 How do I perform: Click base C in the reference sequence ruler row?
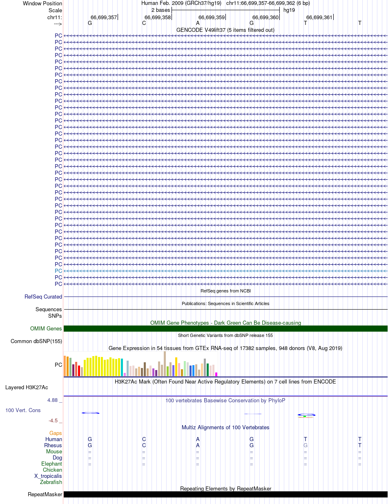click(144, 23)
